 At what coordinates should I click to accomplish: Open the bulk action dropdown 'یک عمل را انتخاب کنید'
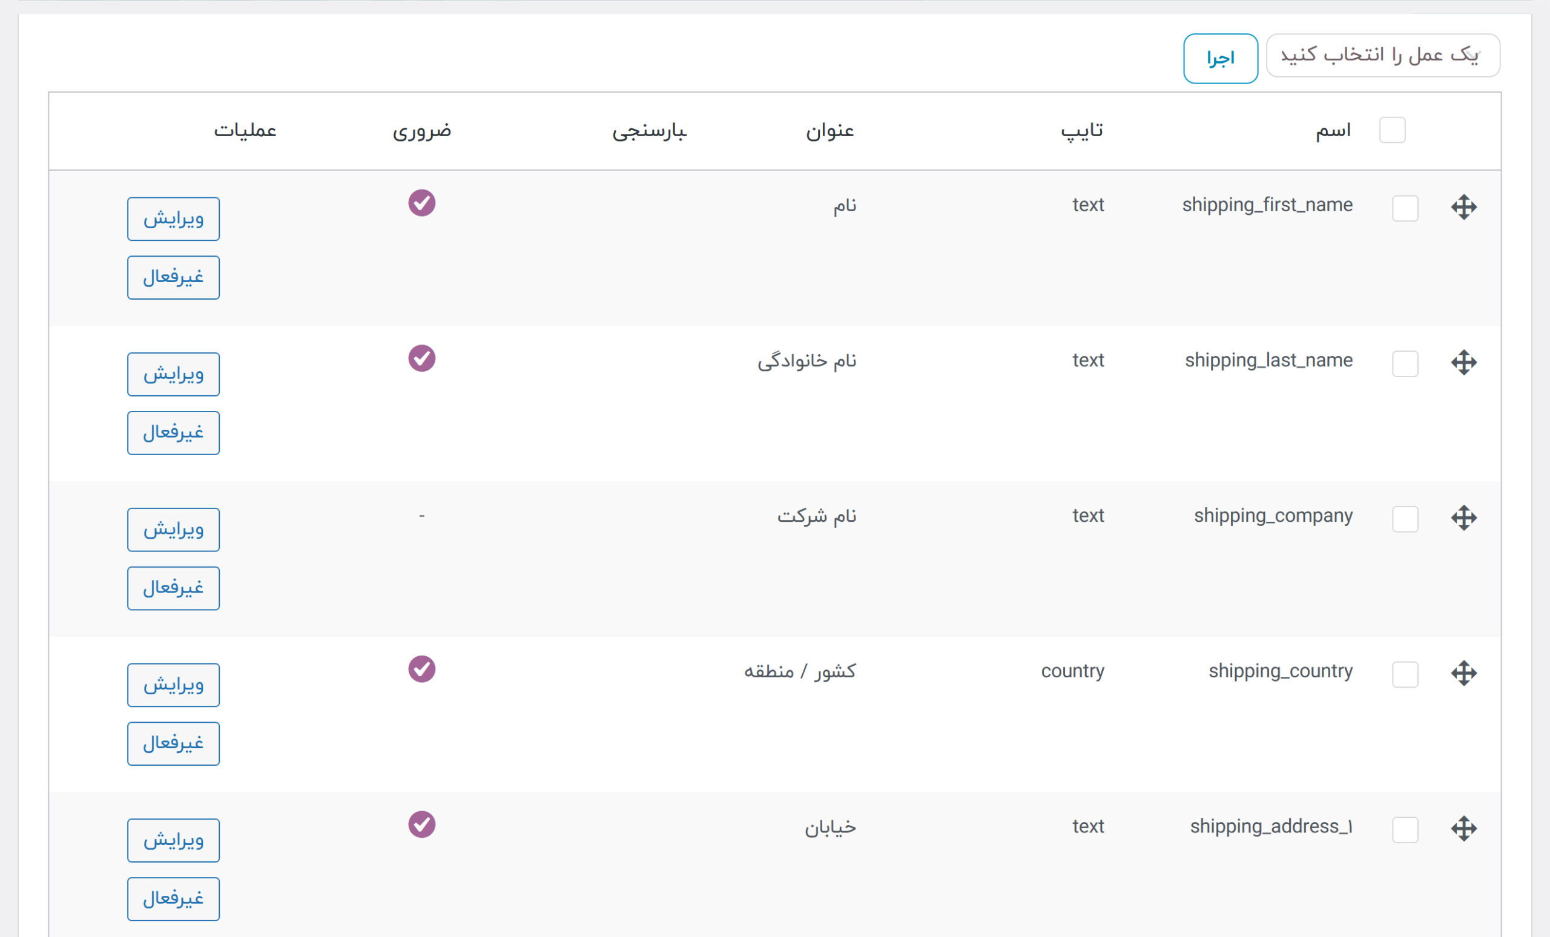(1383, 55)
